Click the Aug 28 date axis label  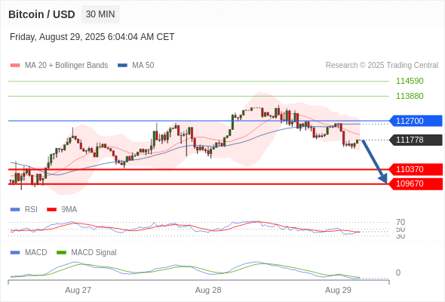pos(208,290)
